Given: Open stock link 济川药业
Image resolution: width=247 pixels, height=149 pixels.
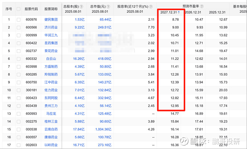Looking at the screenshot, I should coord(51,27).
